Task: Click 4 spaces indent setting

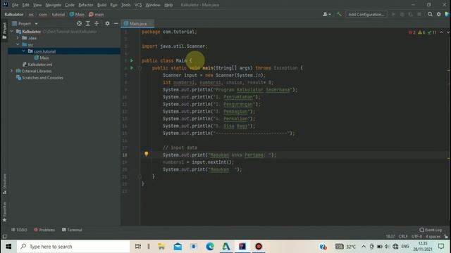Action: (433, 236)
